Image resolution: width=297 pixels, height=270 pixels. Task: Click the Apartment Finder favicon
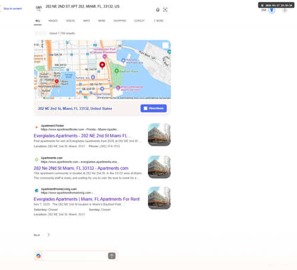pyautogui.click(x=36, y=128)
